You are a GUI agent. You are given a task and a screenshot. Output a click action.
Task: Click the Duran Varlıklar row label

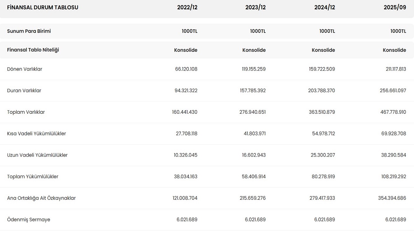pyautogui.click(x=24, y=91)
